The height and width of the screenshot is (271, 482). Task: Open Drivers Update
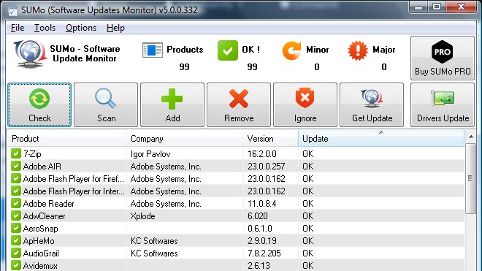(443, 104)
